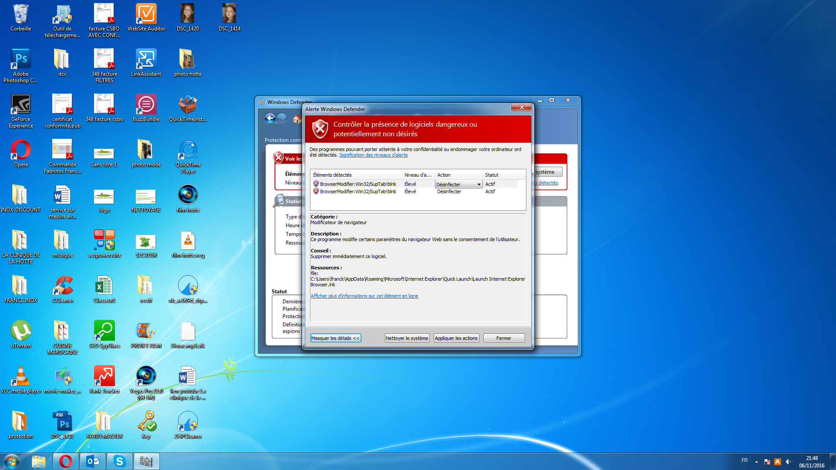Show hidden system tray icons

[756, 462]
